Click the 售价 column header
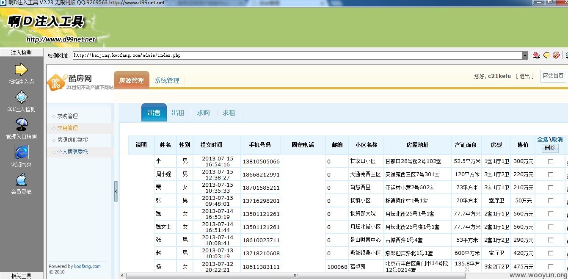The height and width of the screenshot is (279, 568). (523, 145)
